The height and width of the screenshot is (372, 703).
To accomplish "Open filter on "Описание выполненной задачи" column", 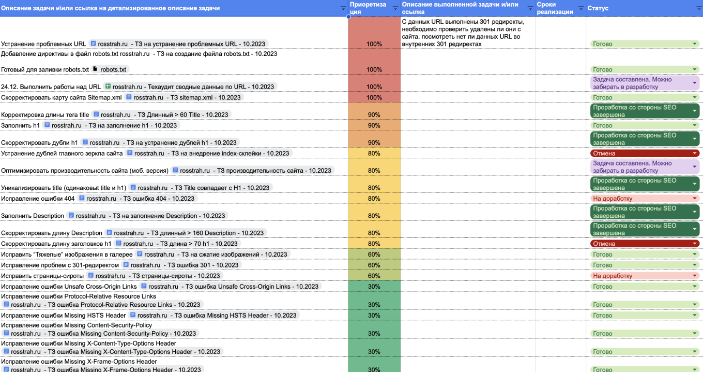I will [530, 8].
